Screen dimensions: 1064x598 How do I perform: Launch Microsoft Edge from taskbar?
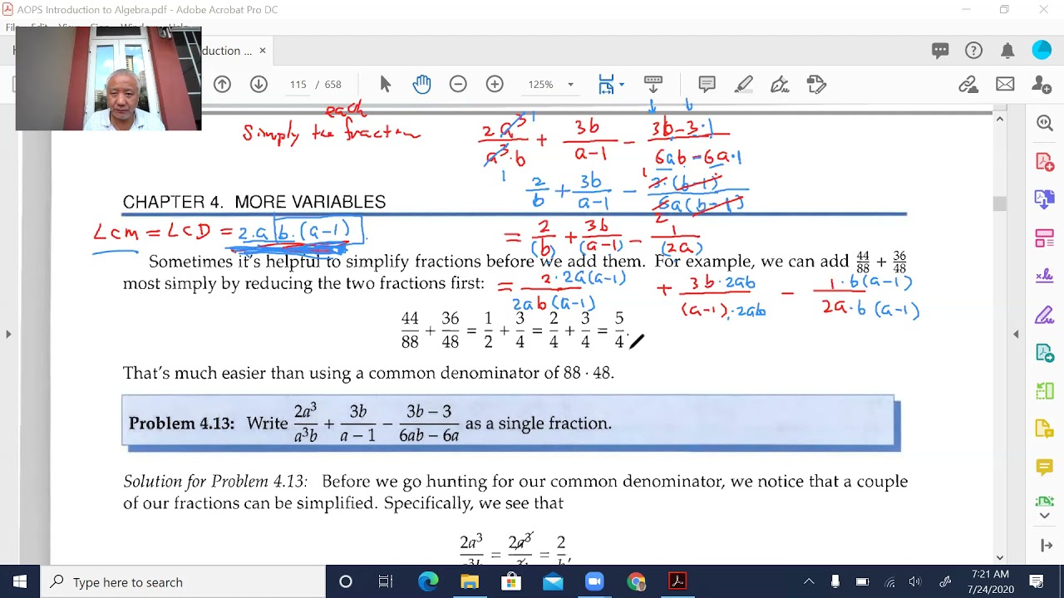tap(428, 581)
